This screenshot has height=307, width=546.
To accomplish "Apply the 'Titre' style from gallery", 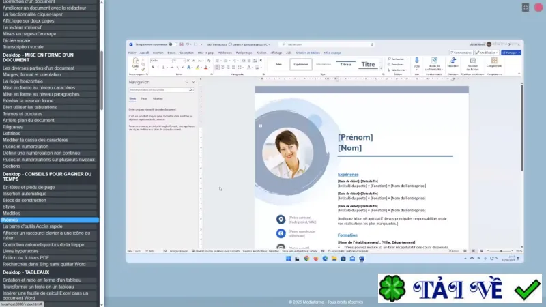I will tap(368, 64).
